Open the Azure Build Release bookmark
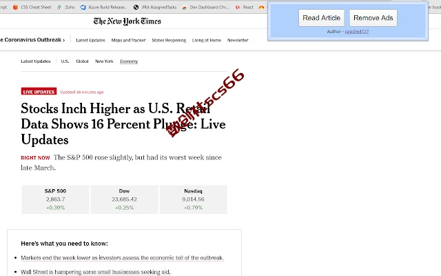Viewport: 441px width, 276px height. coord(103,8)
